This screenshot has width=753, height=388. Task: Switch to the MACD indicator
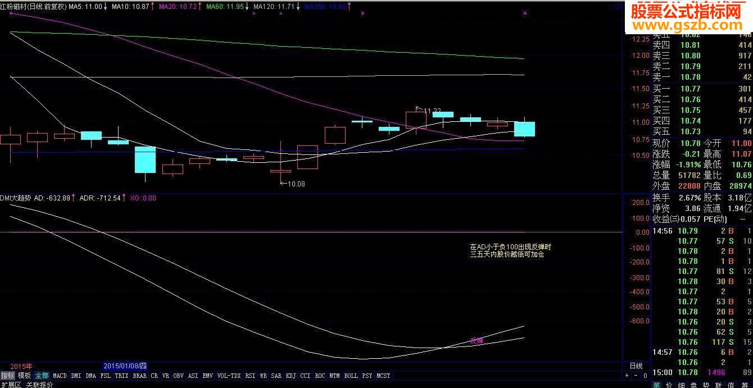[x=60, y=376]
